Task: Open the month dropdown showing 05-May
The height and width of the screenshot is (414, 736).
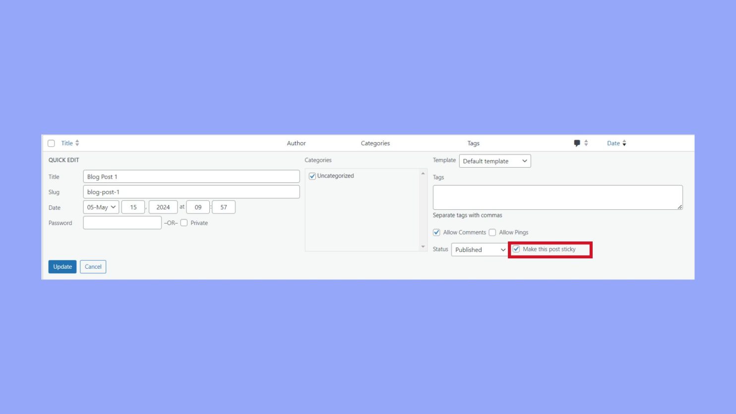Action: pyautogui.click(x=101, y=207)
